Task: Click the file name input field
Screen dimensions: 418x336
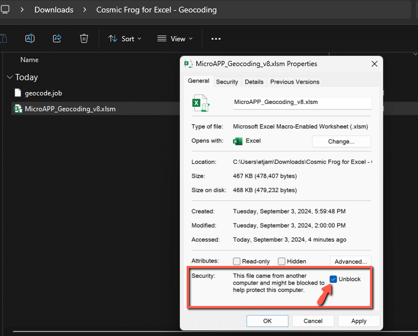Action: [302, 102]
